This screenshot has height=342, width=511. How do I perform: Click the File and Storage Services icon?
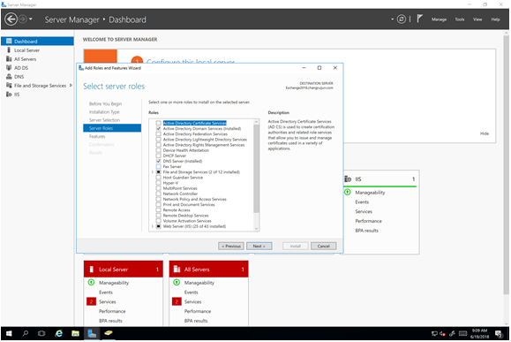(9, 85)
